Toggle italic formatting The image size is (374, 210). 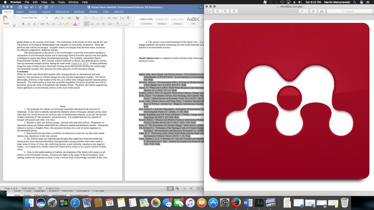29,24
